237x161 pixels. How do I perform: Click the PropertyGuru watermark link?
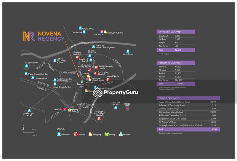(116, 93)
